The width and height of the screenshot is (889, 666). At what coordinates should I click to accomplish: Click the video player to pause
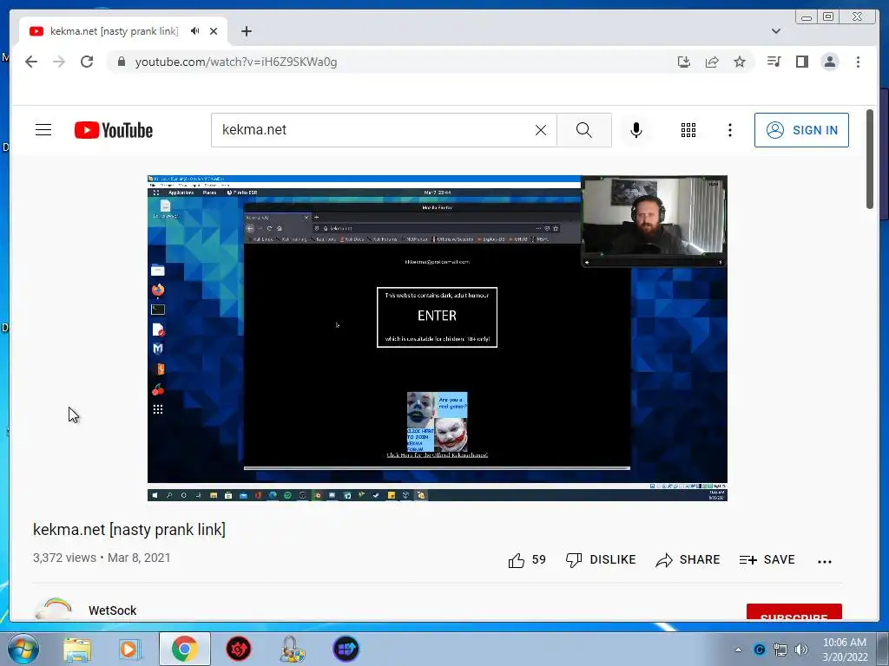click(x=438, y=338)
